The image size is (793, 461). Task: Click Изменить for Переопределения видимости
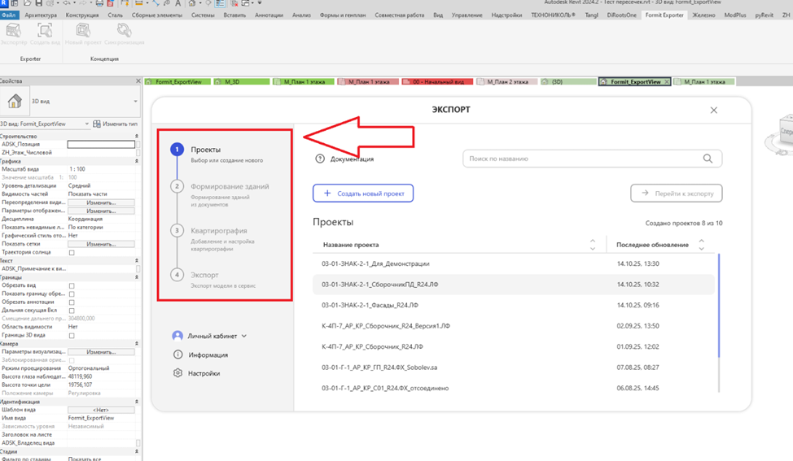tap(101, 202)
